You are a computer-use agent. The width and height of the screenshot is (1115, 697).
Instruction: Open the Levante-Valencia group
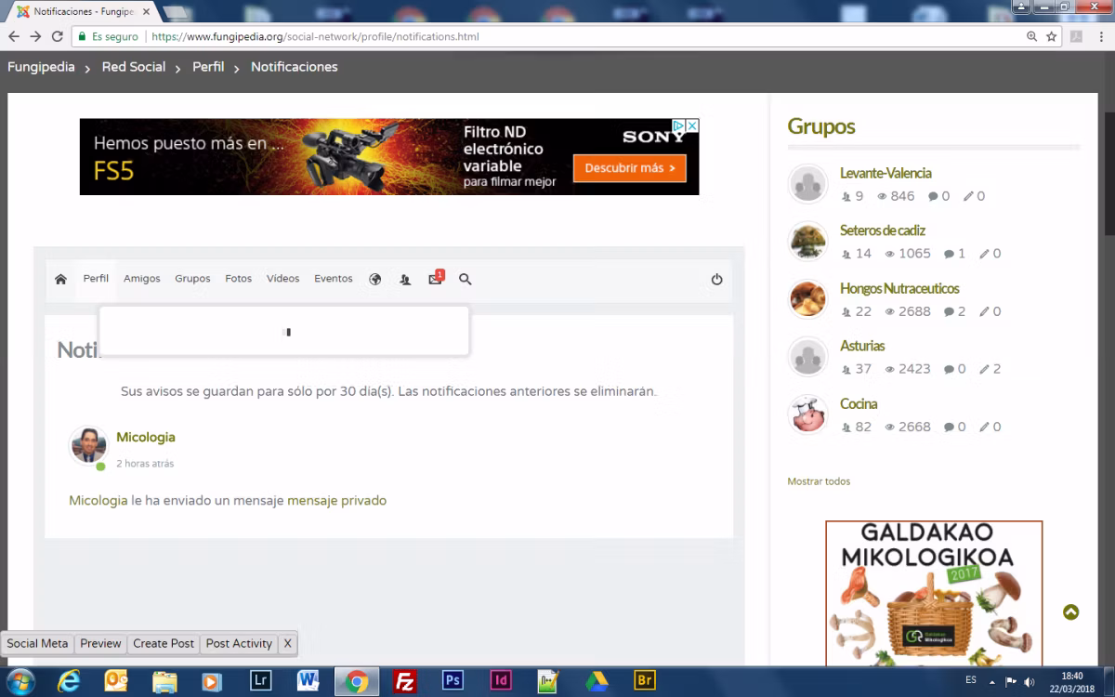point(885,173)
